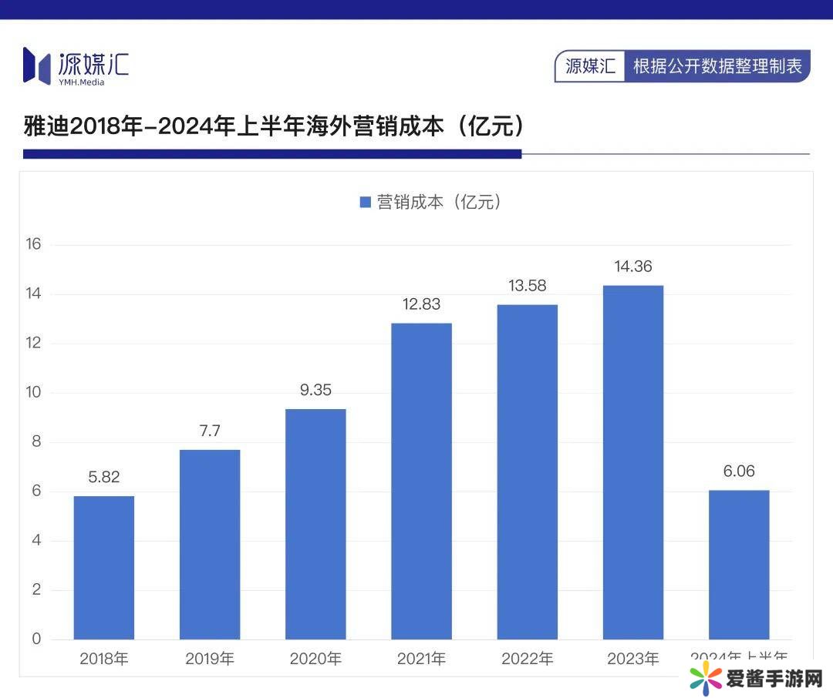
Task: Click the 2020年 bar
Action: (x=315, y=524)
